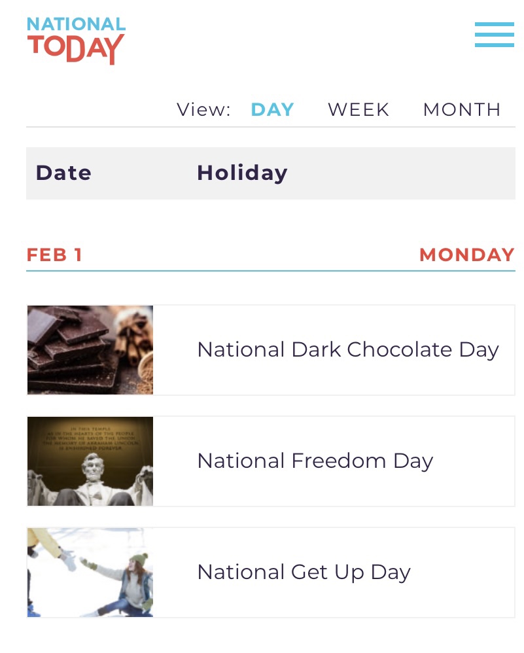Click the blue NATIONAL word in logo
Viewport: 524px width, 653px height.
point(76,24)
